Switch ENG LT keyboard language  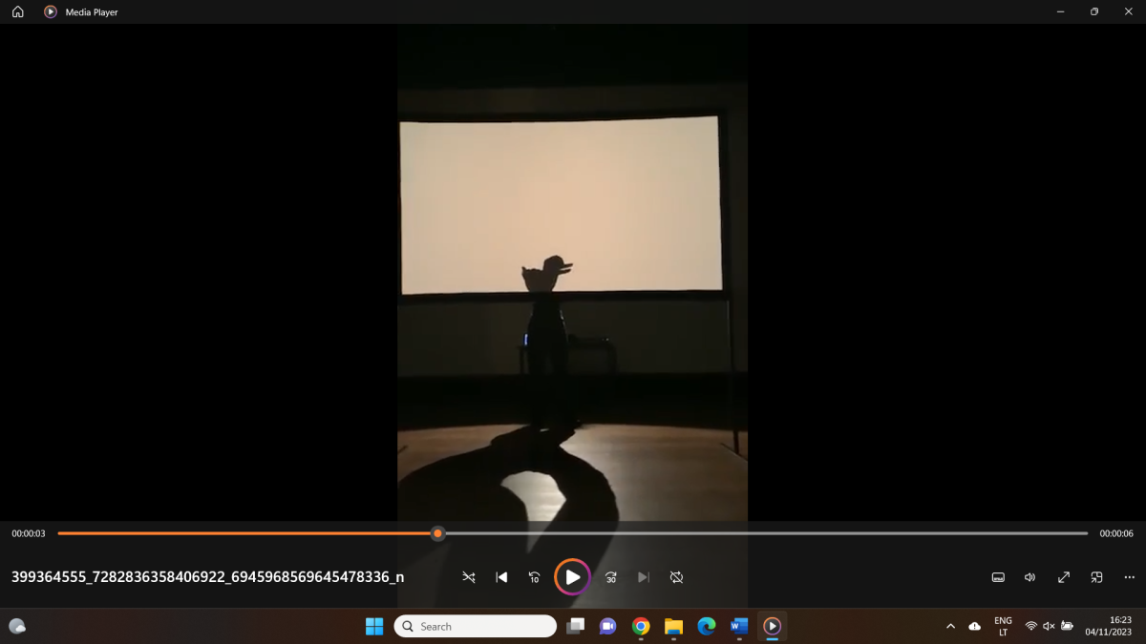coord(1003,626)
